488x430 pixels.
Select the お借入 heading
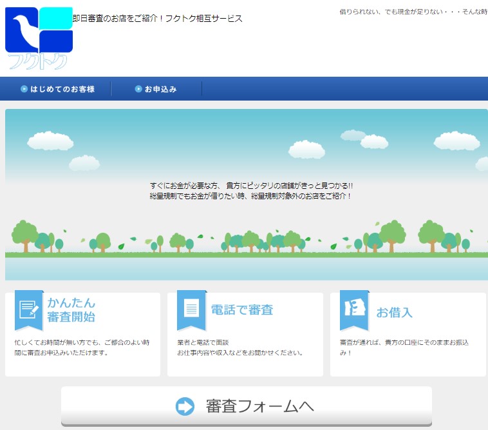pos(394,313)
